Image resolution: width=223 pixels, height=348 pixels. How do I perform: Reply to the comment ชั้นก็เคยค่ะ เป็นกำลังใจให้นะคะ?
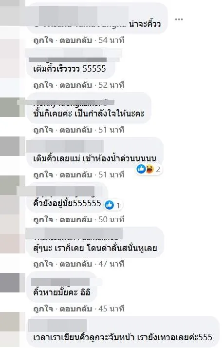75,130
